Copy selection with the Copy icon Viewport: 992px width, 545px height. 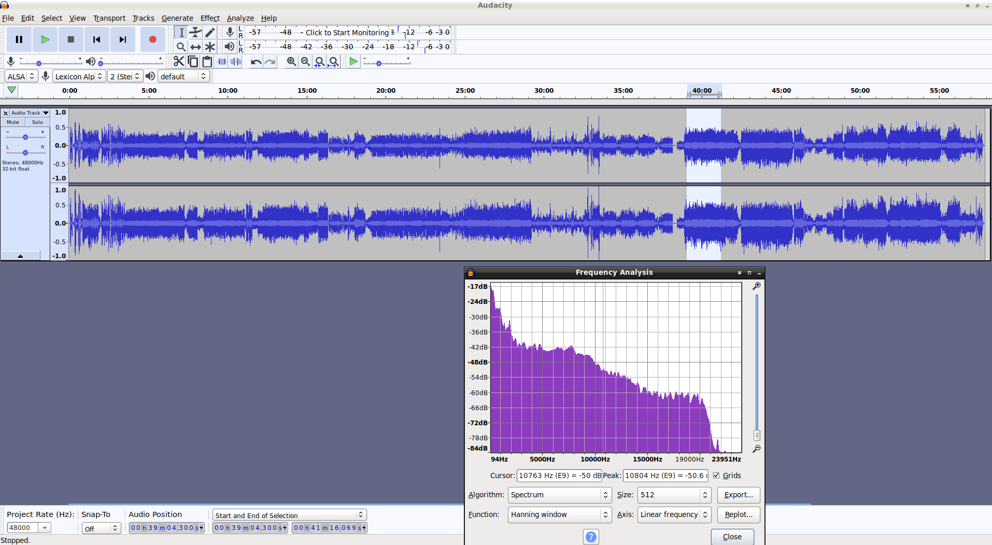(193, 62)
